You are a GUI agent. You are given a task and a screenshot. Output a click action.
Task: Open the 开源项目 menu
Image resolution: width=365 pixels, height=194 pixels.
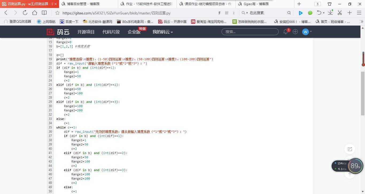pos(86,32)
